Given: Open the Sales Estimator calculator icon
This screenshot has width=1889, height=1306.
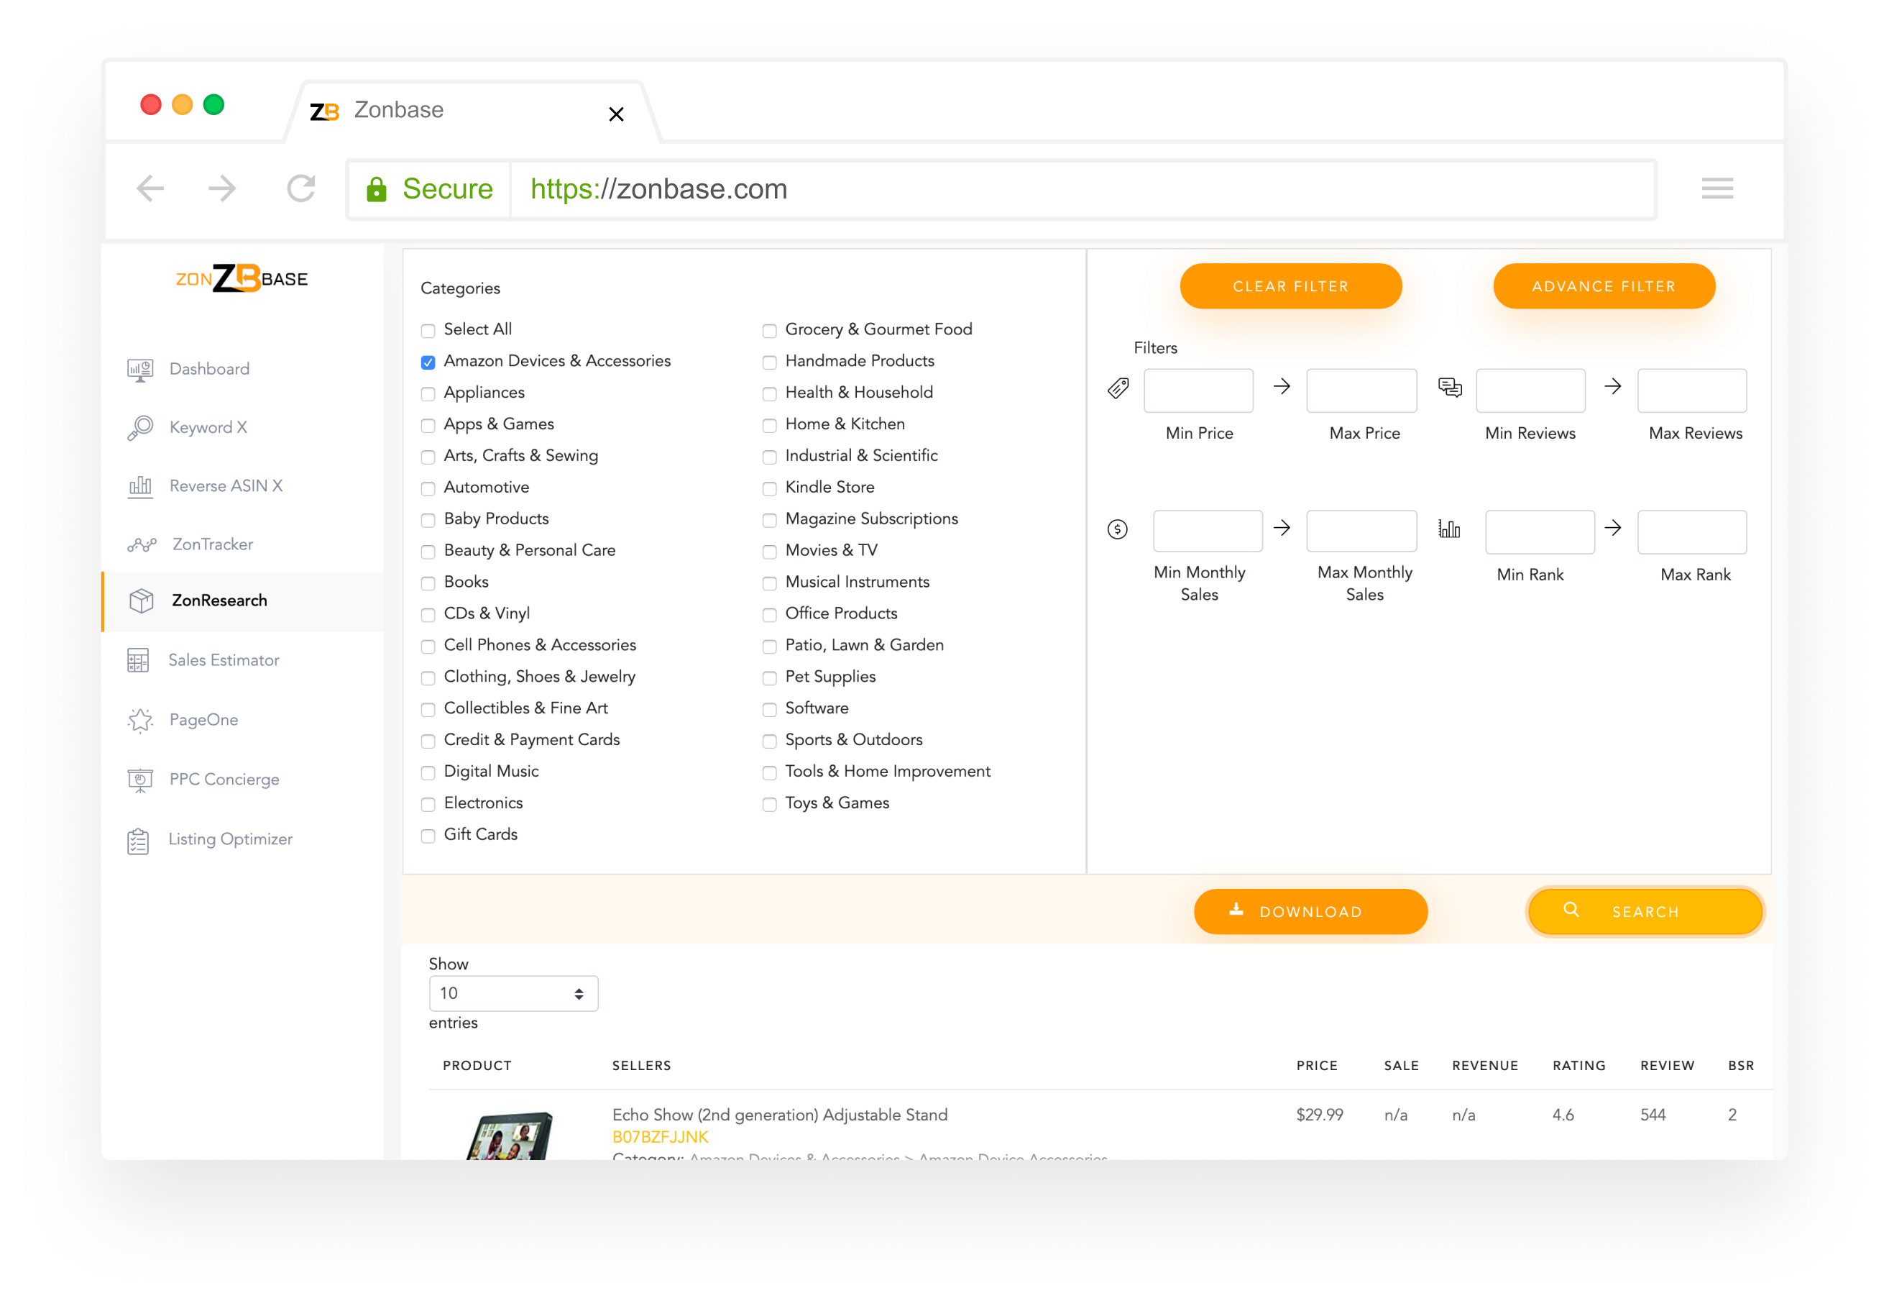Looking at the screenshot, I should [138, 660].
